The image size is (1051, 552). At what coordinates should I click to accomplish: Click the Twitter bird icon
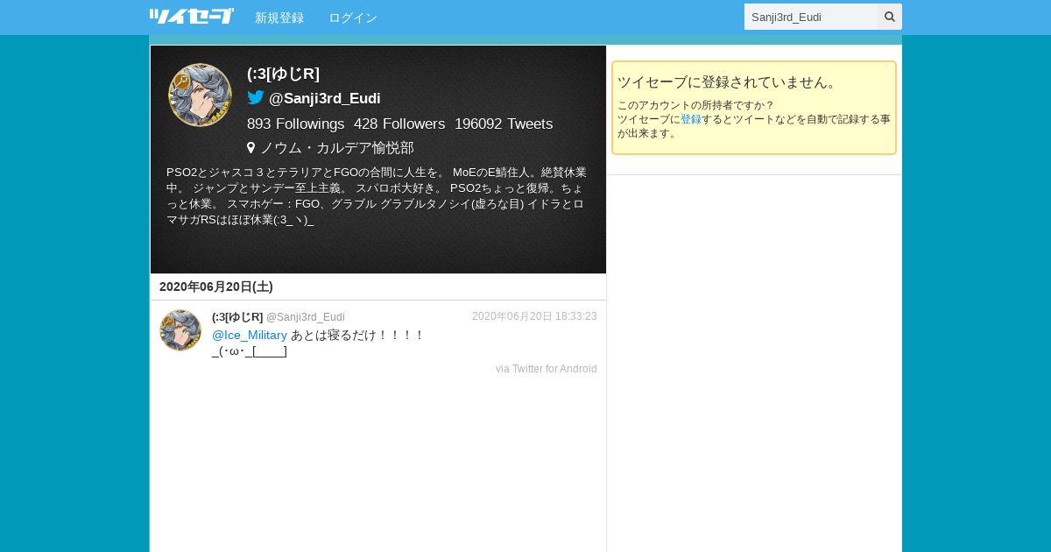pyautogui.click(x=256, y=97)
